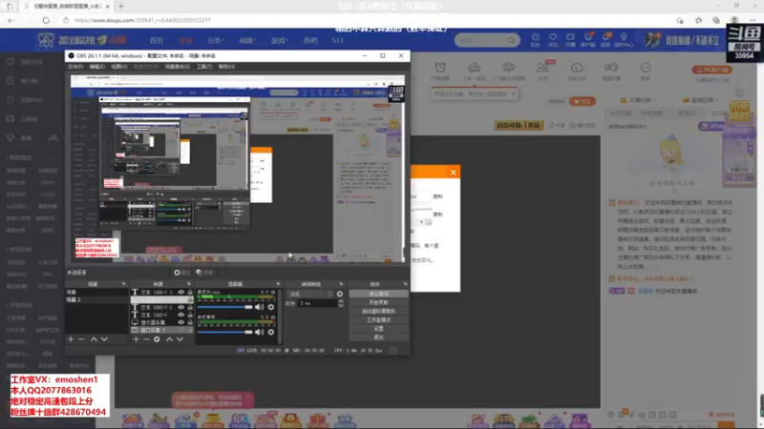Viewport: 764px width, 429px height.
Task: Move selected source down in Sources list
Action: click(x=180, y=339)
